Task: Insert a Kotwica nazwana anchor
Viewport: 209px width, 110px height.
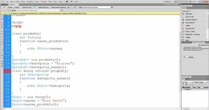Action: coord(191,27)
